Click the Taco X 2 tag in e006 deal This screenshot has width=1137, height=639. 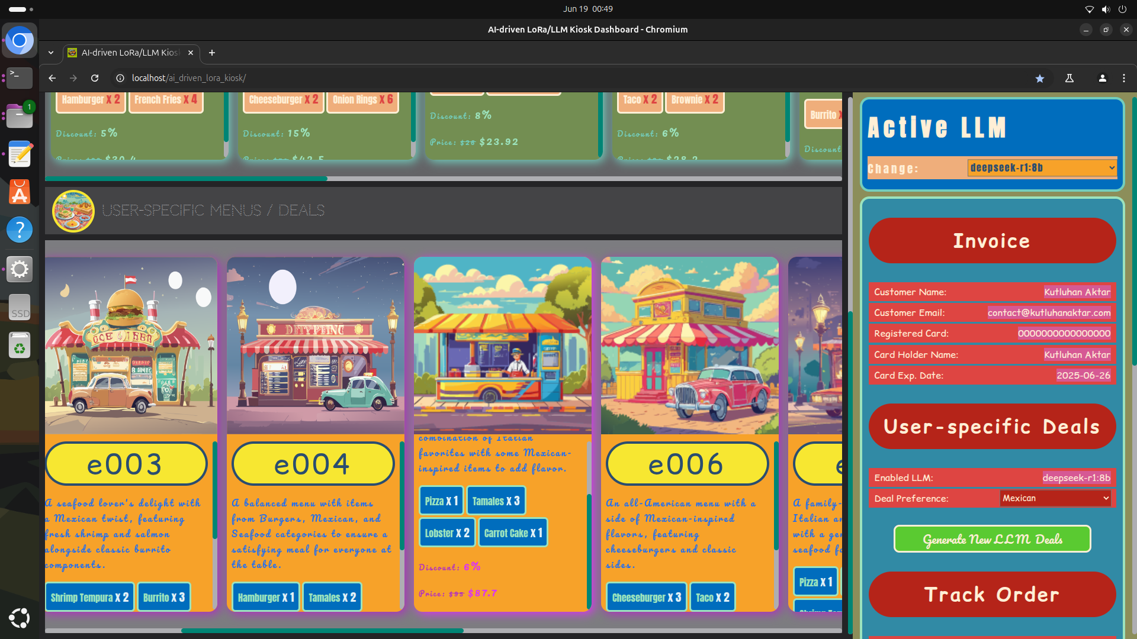click(x=712, y=598)
